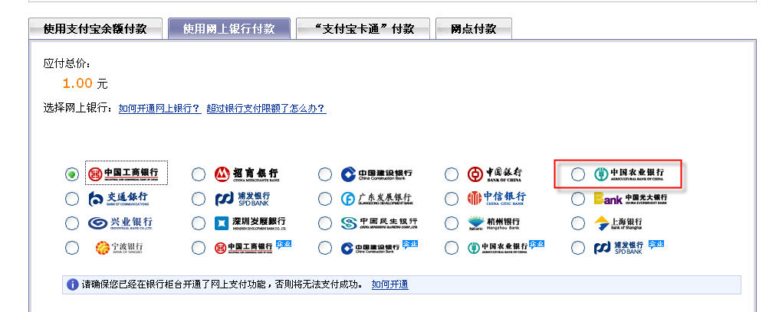
Task: Select the 中国民生银行 radio button
Action: click(x=325, y=223)
